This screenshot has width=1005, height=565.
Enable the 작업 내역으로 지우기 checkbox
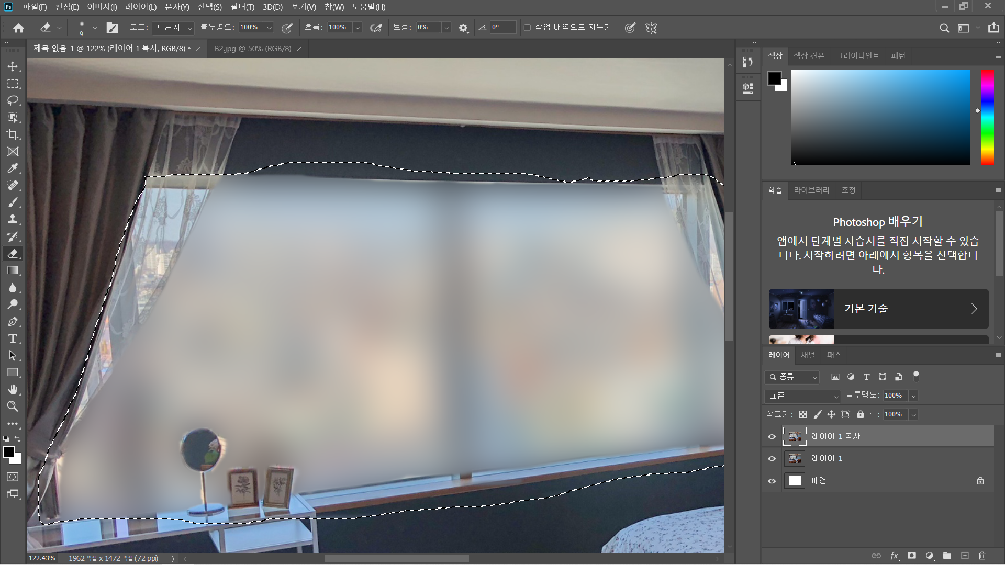pyautogui.click(x=527, y=28)
